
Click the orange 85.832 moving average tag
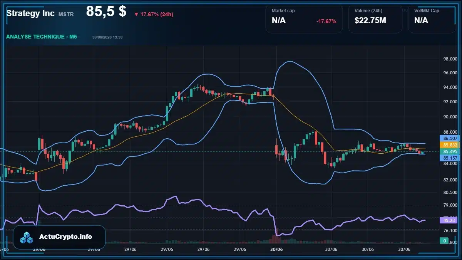click(x=450, y=145)
